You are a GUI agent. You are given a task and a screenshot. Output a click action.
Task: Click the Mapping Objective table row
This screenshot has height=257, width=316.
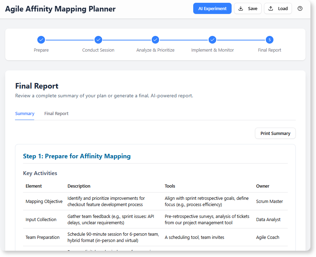tap(44, 201)
